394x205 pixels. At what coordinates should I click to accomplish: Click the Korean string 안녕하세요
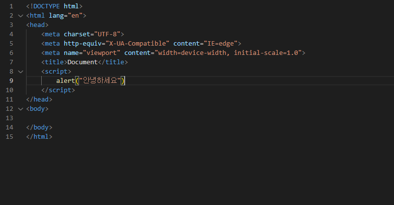(100, 80)
